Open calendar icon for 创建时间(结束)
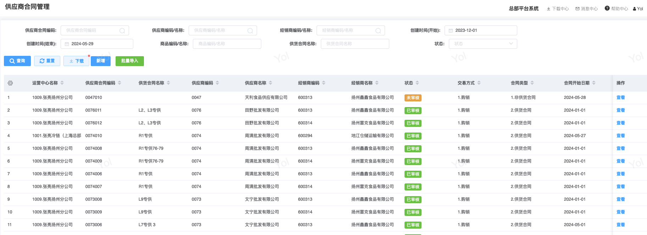The height and width of the screenshot is (235, 647). tap(67, 44)
